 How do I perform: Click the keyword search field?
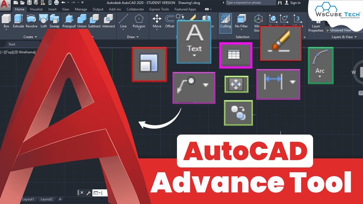click(251, 3)
